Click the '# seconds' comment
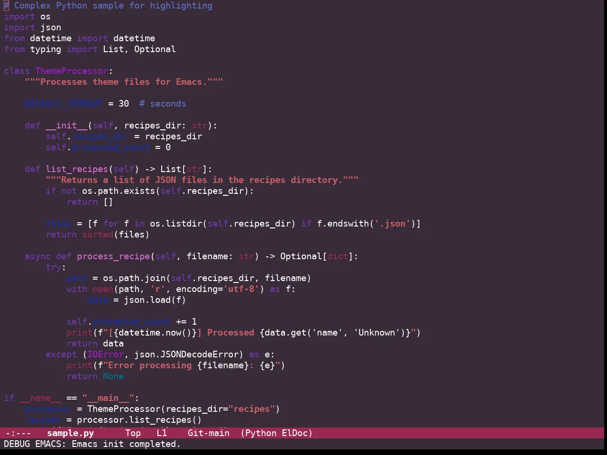Screen dimensions: 607x455 pyautogui.click(x=163, y=104)
